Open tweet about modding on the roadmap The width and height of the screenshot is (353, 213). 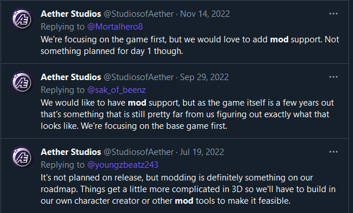(x=188, y=189)
